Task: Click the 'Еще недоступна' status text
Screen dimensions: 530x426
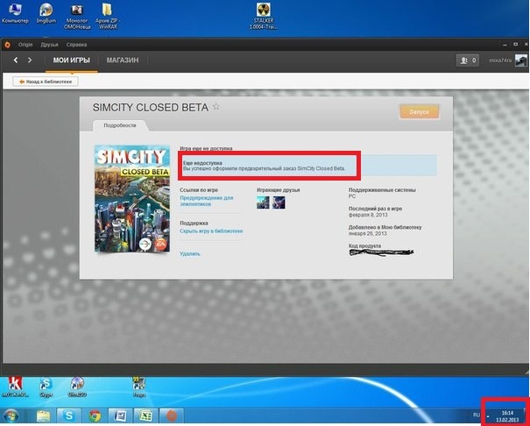Action: coord(202,163)
